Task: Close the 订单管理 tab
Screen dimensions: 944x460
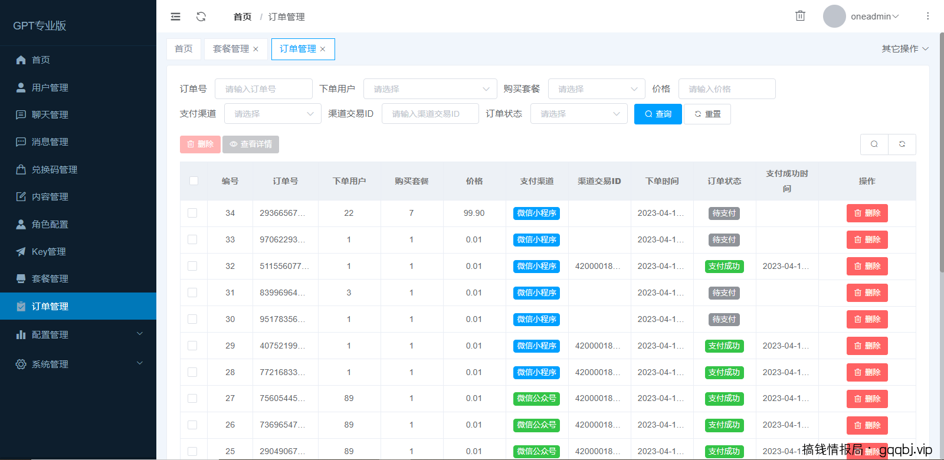Action: (x=323, y=49)
